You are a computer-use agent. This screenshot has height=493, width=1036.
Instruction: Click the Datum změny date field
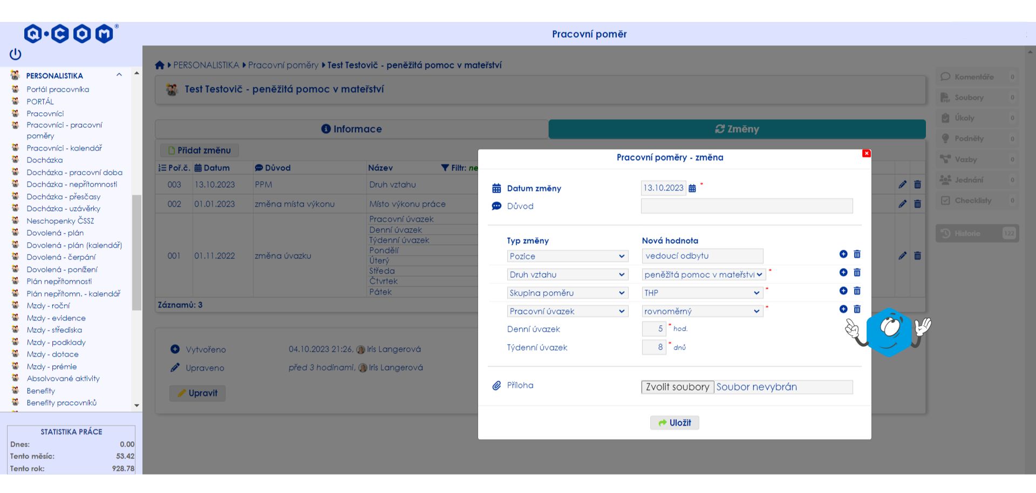tap(663, 188)
